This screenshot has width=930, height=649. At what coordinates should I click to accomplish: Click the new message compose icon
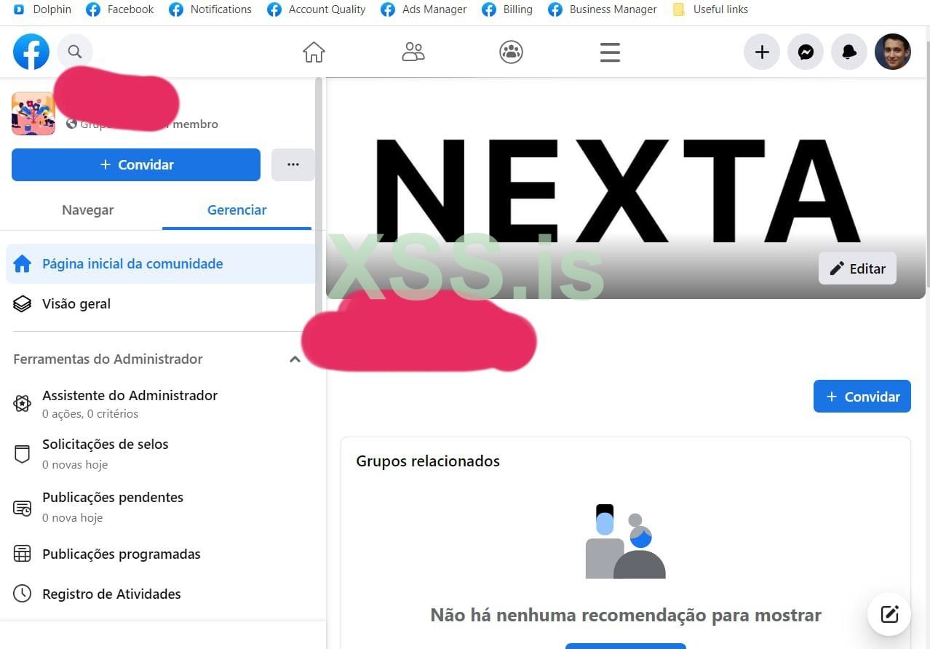[889, 614]
